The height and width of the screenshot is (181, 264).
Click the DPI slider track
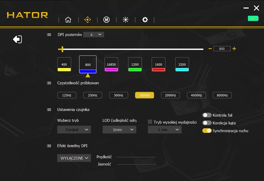132,49
